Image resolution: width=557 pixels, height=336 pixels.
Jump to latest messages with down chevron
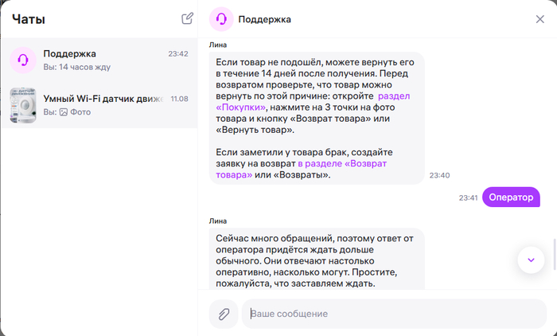531,260
